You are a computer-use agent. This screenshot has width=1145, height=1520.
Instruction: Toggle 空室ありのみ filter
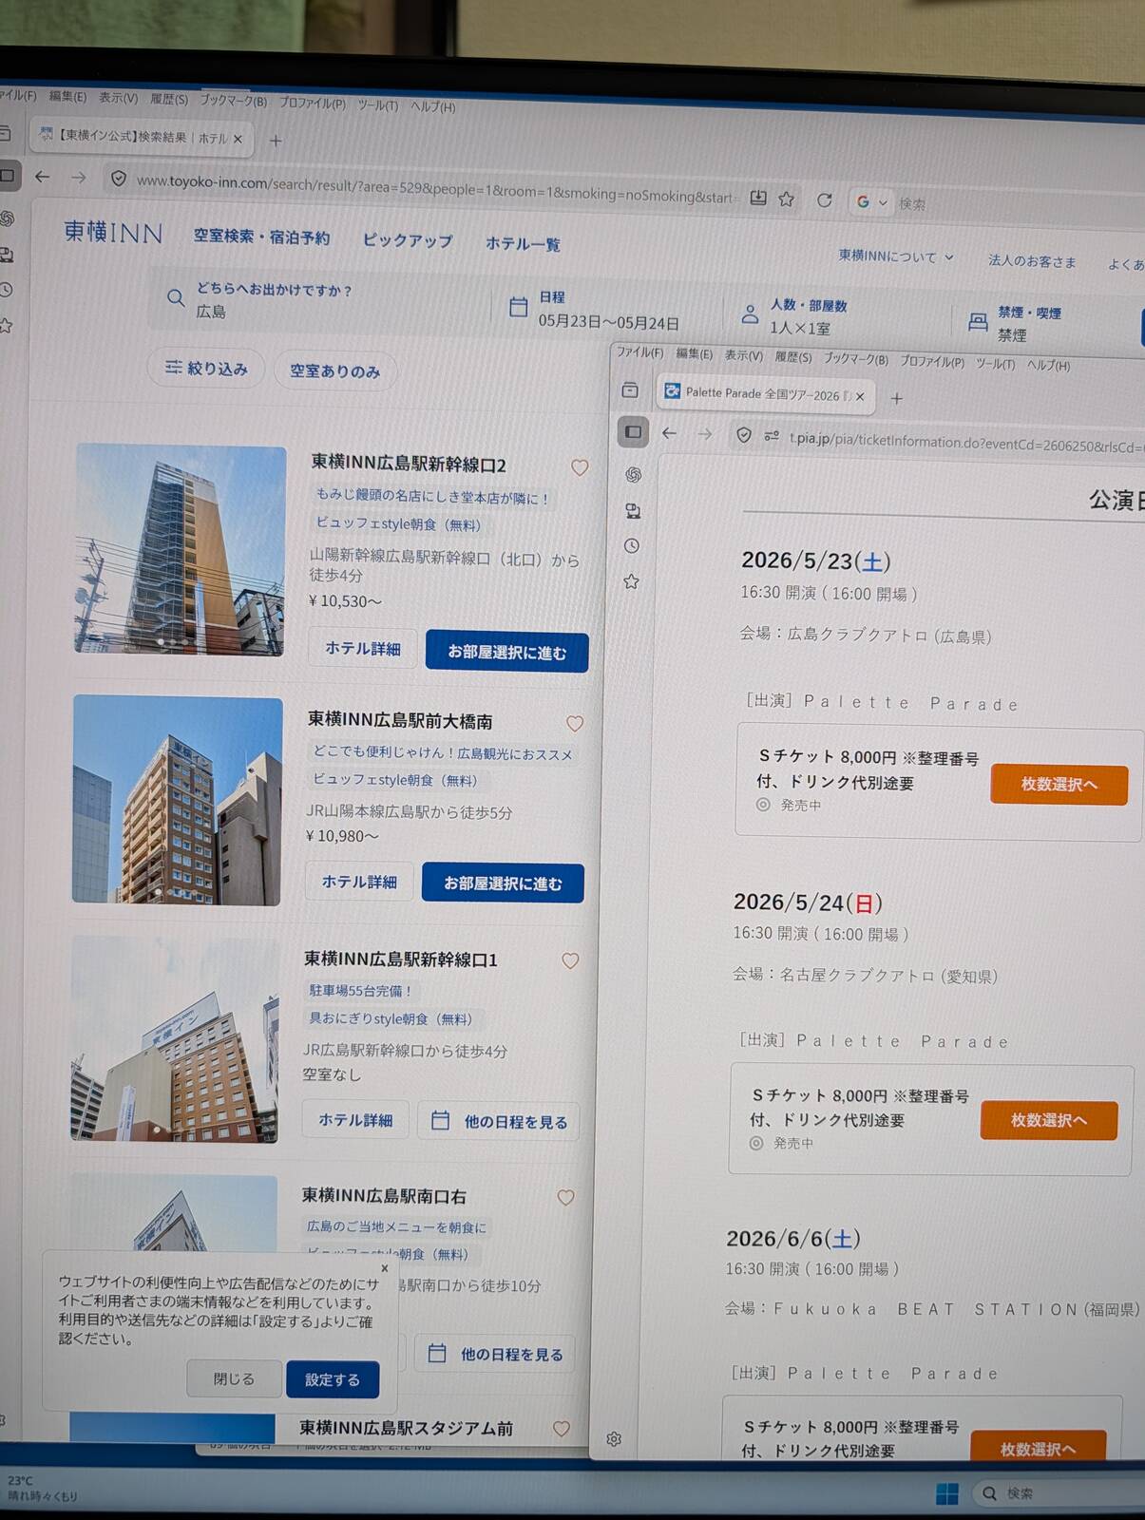334,371
